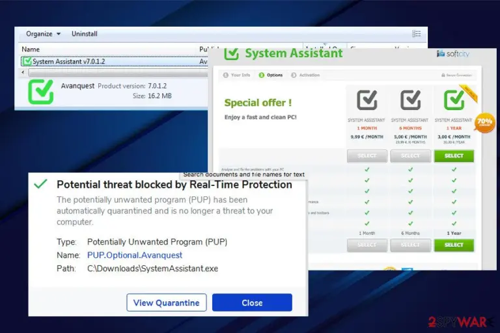This screenshot has width=500, height=333.
Task: Click Potentially Unwanted Program (PUP) type value
Action: click(x=157, y=242)
